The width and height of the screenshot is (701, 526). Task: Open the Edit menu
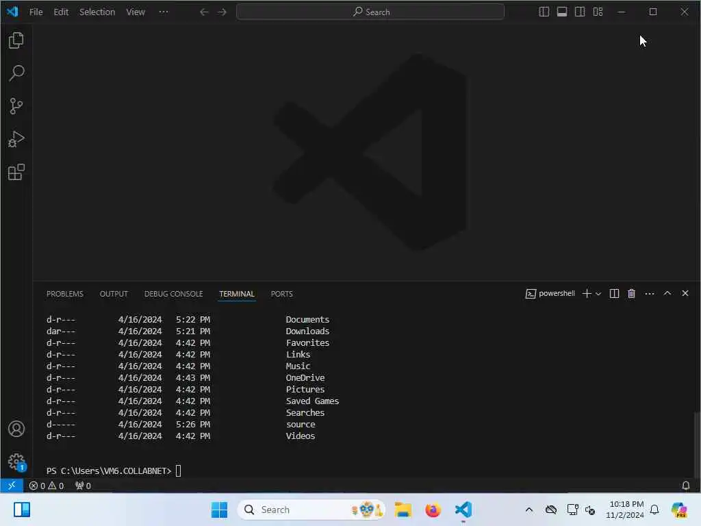(61, 12)
